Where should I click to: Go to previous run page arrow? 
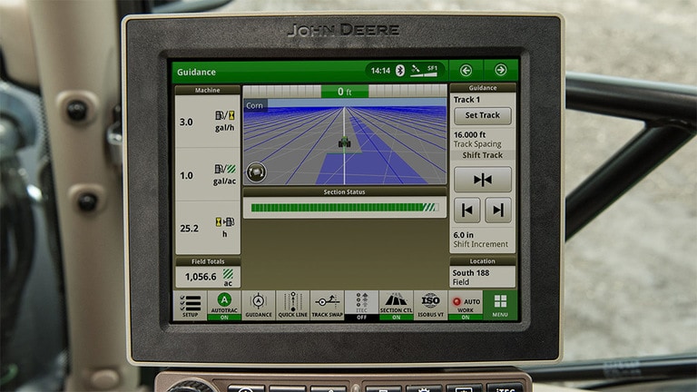(x=466, y=70)
